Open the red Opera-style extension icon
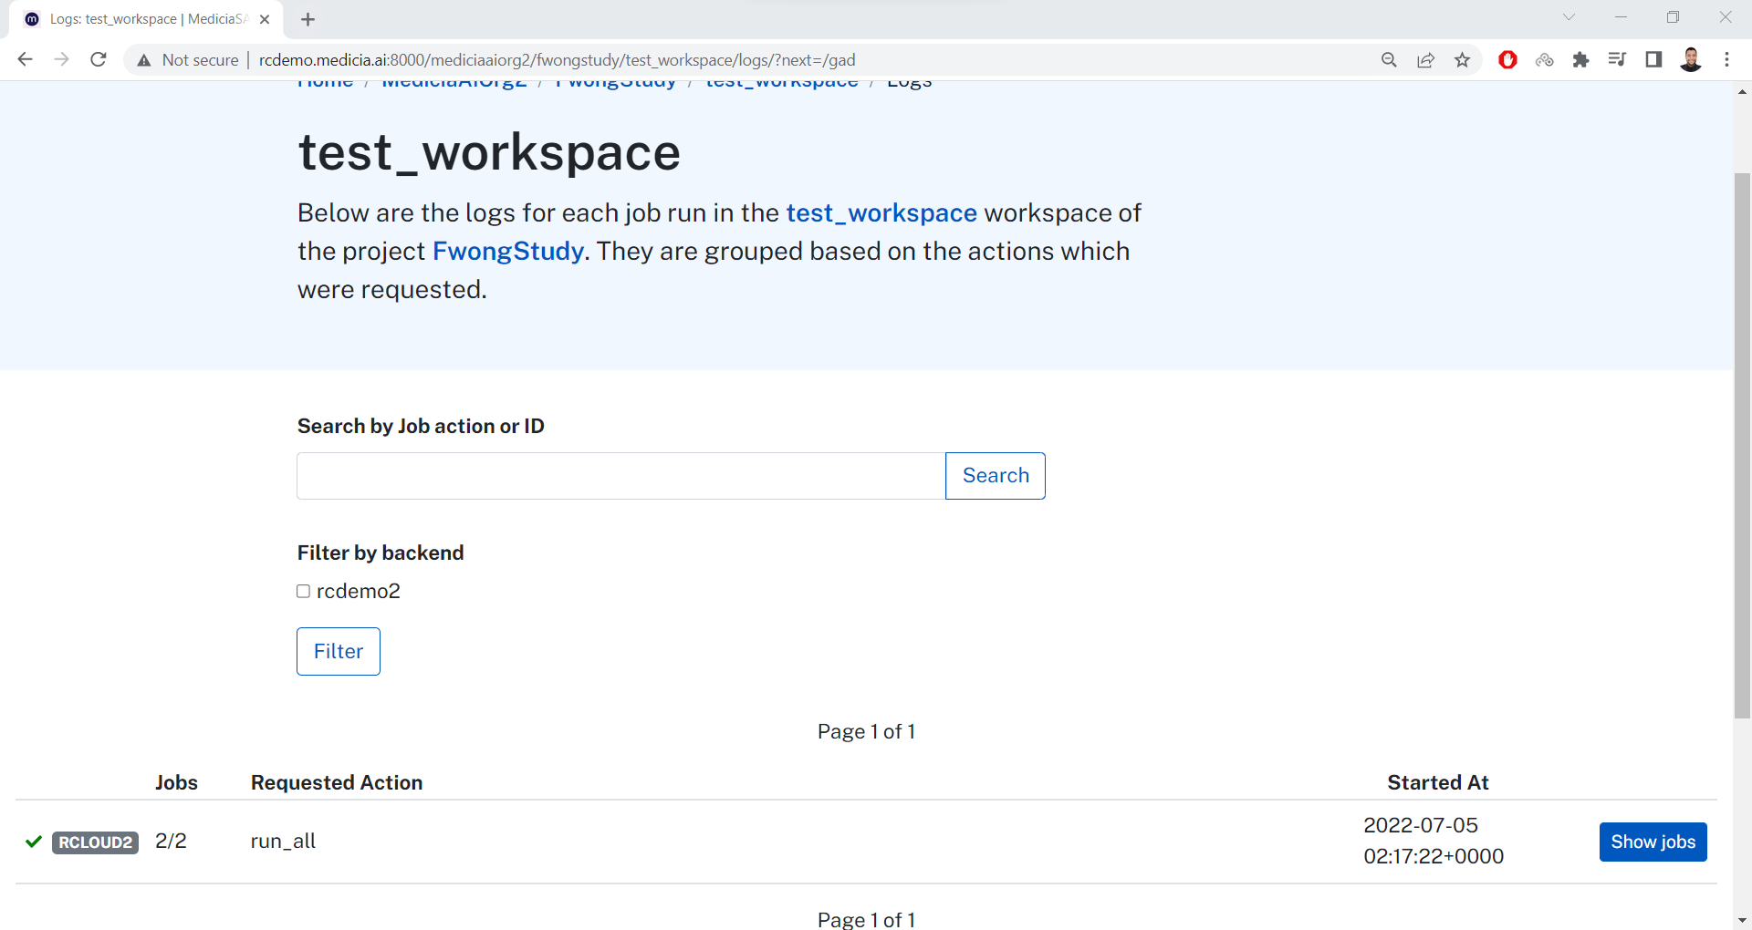This screenshot has height=930, width=1752. [1507, 59]
